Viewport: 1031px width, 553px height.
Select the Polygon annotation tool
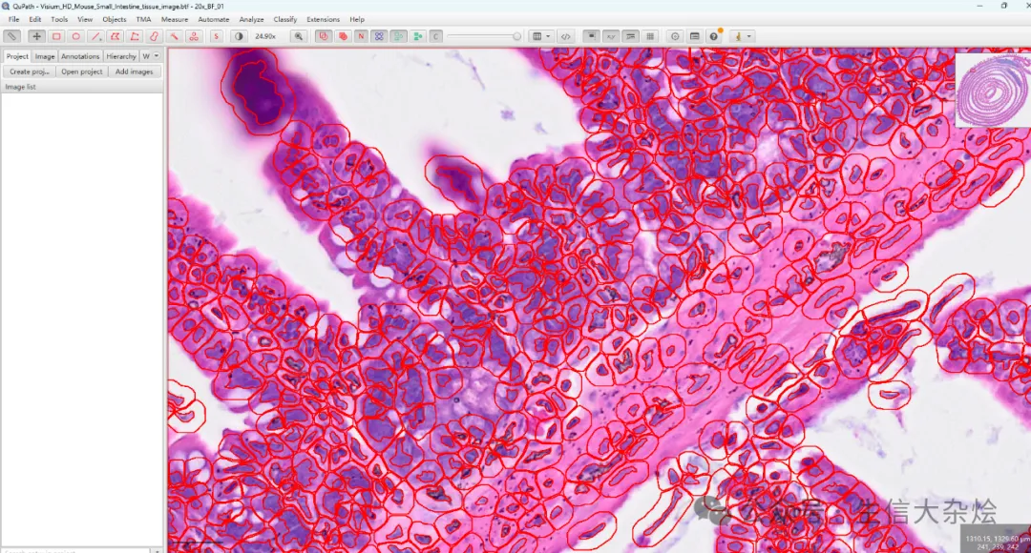pyautogui.click(x=116, y=37)
